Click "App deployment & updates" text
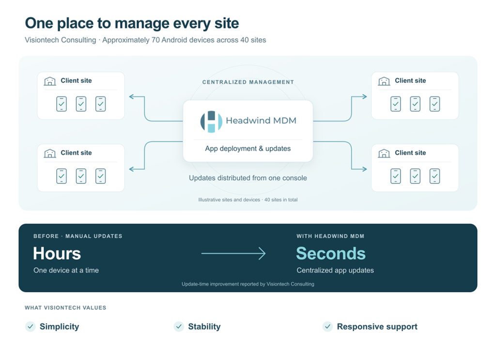The height and width of the screenshot is (347, 496). tap(248, 149)
